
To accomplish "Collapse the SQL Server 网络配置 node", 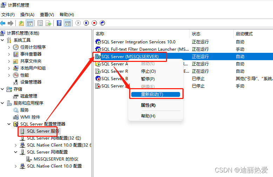I will click(x=16, y=152).
